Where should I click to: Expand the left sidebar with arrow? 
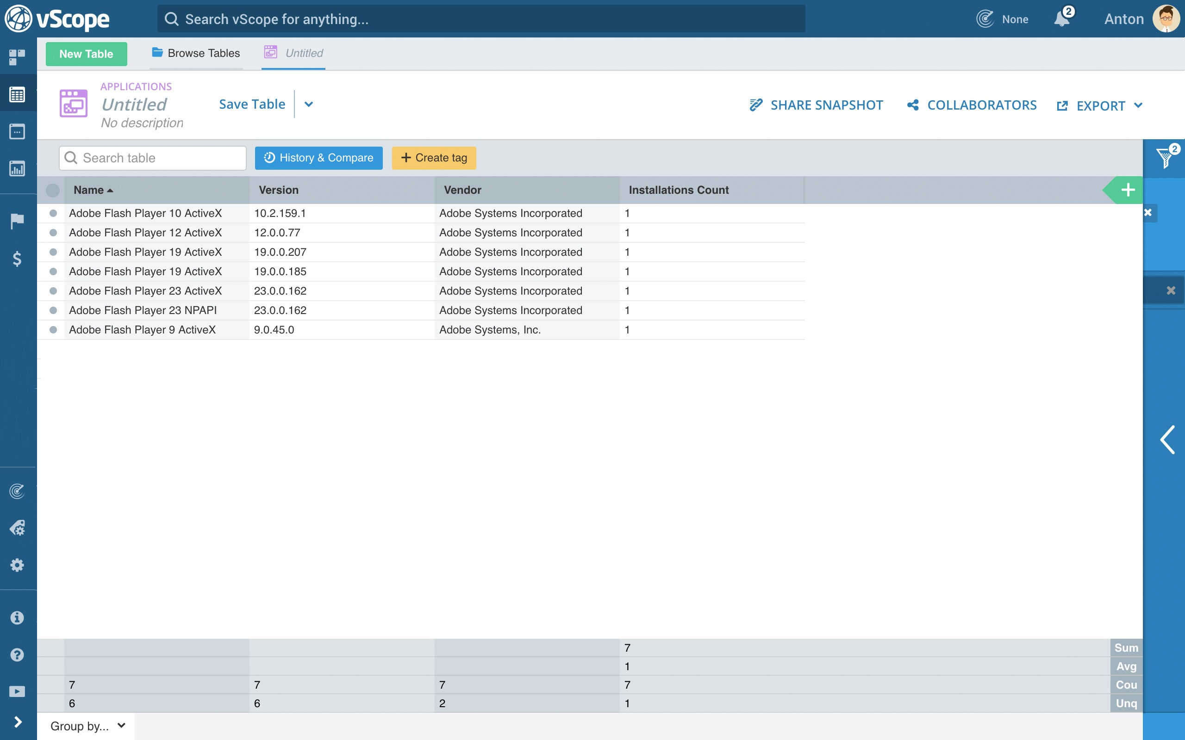pos(18,722)
